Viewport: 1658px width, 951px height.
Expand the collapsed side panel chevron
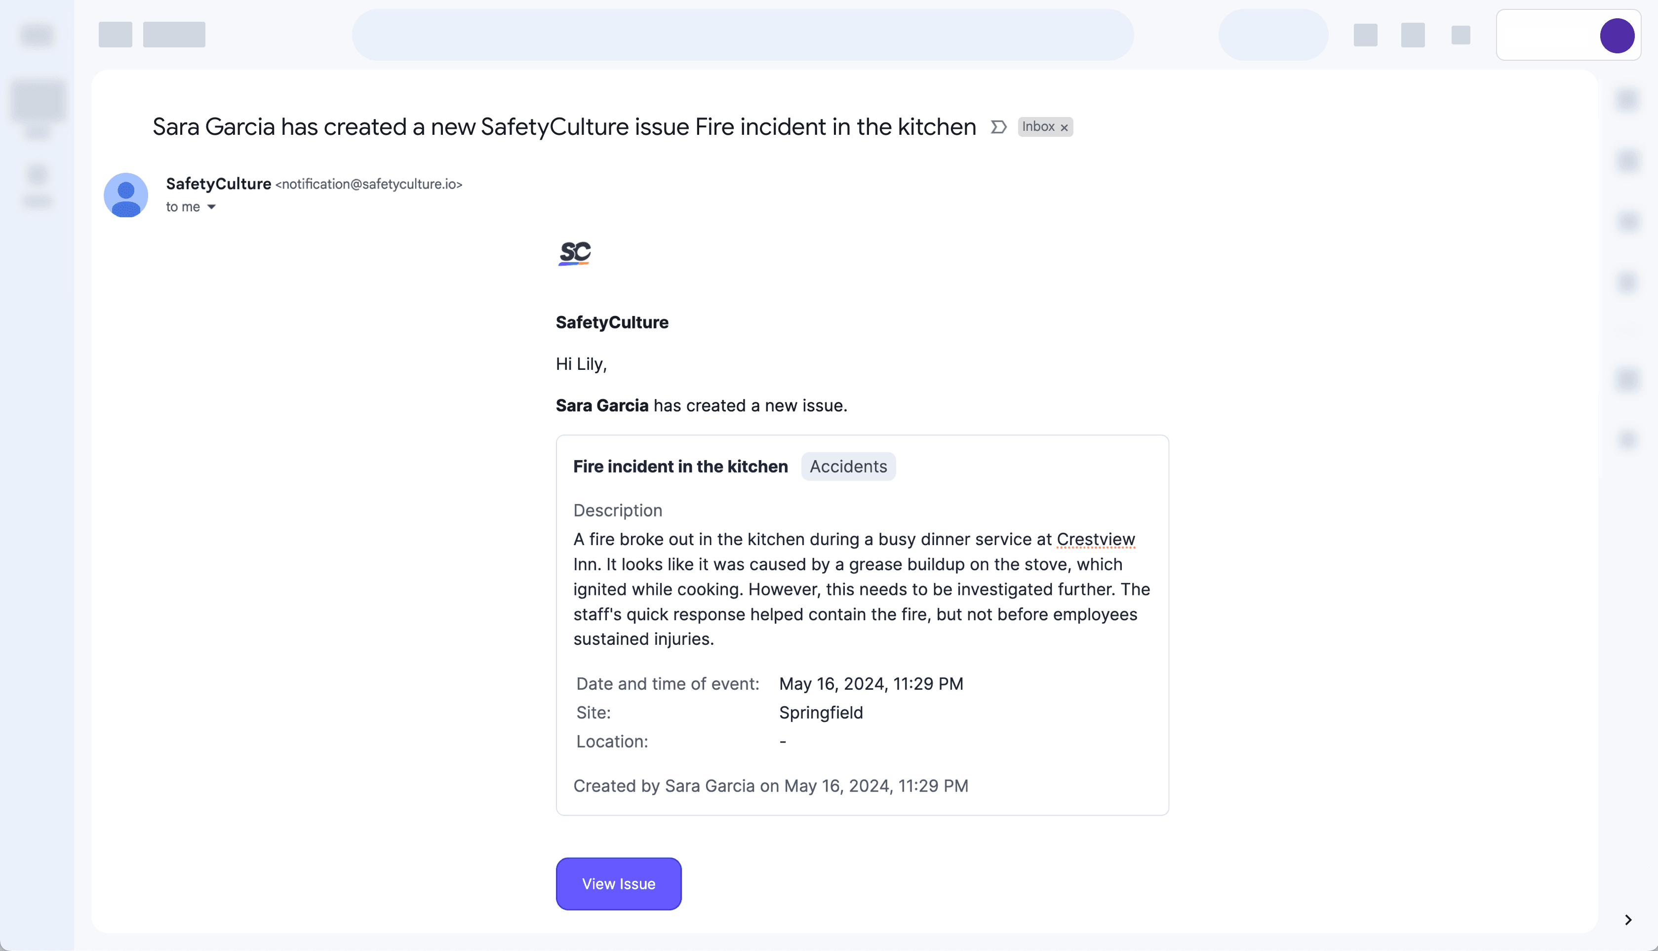click(x=1627, y=919)
